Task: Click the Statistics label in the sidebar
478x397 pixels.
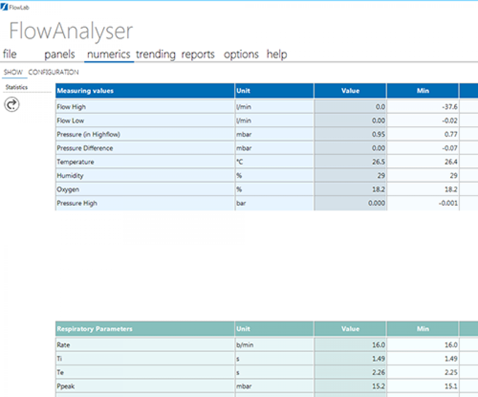Action: (17, 87)
